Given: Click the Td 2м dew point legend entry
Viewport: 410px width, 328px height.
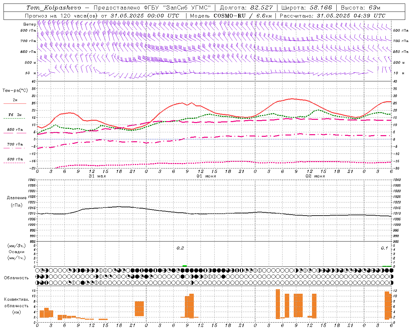Looking at the screenshot, I should (15, 115).
